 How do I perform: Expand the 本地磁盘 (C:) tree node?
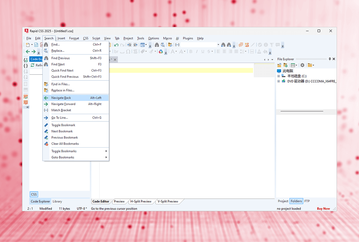279,76
